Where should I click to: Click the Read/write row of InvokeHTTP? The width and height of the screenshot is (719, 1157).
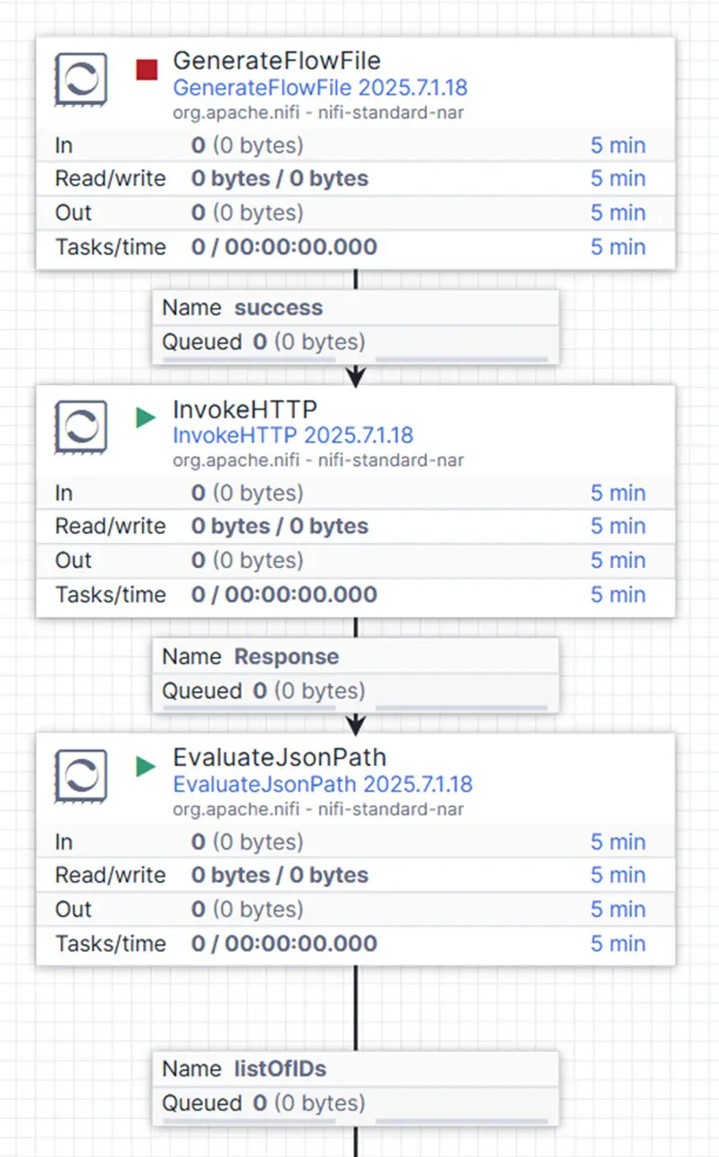pos(355,527)
